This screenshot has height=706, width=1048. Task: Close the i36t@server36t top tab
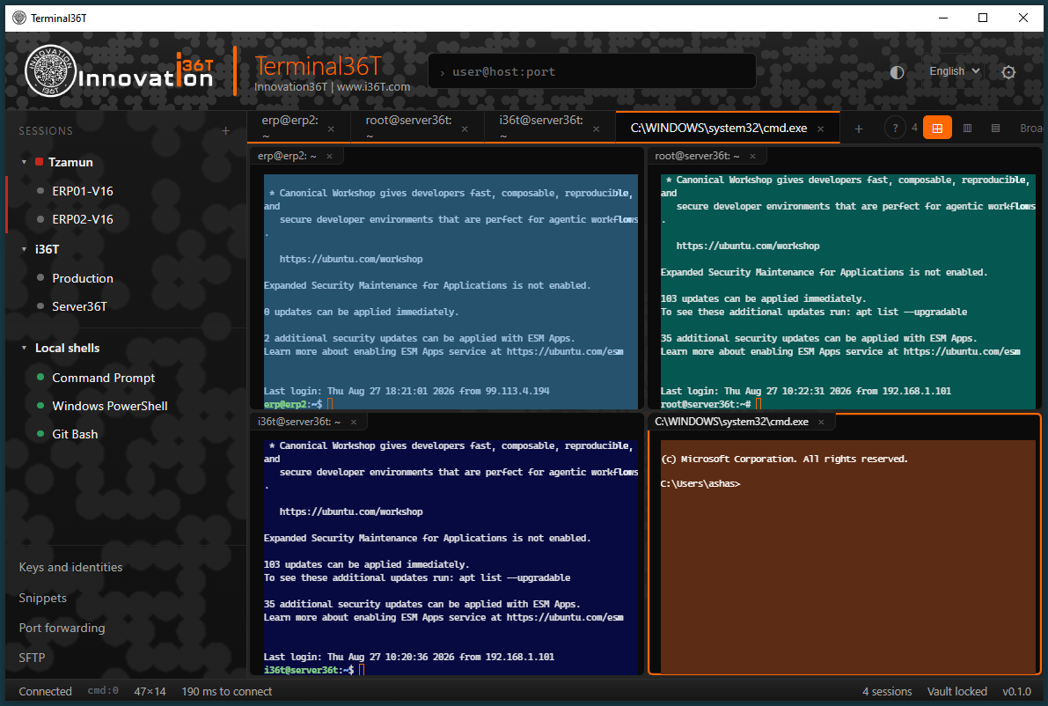click(597, 129)
